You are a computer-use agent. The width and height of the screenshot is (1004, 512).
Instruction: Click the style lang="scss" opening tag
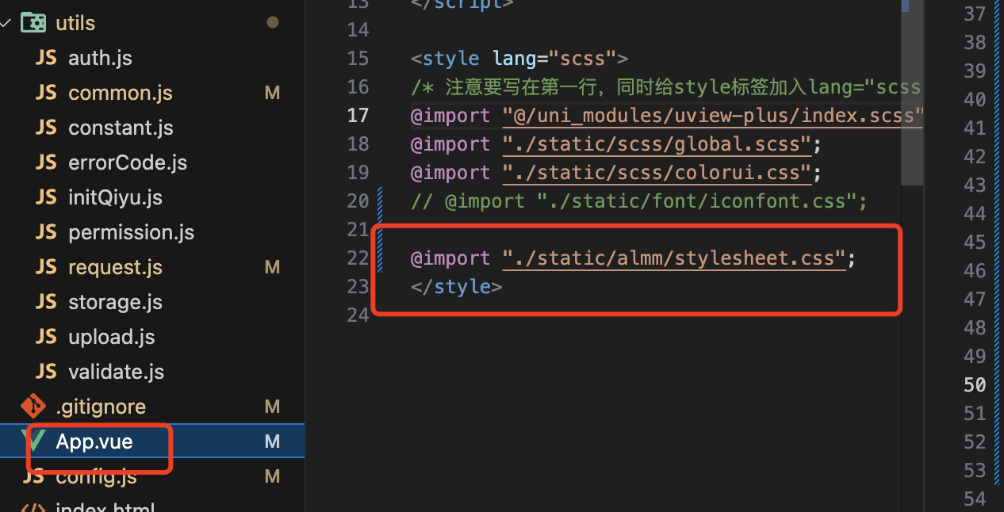tap(519, 59)
